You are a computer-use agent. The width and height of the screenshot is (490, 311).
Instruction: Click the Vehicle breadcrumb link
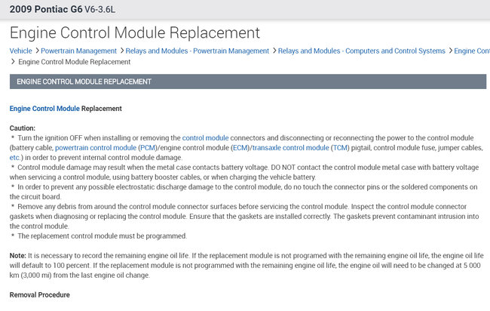point(20,51)
